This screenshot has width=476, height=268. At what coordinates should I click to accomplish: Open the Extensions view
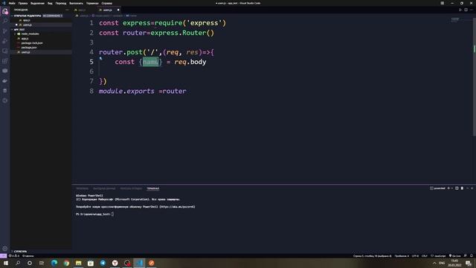point(5,61)
